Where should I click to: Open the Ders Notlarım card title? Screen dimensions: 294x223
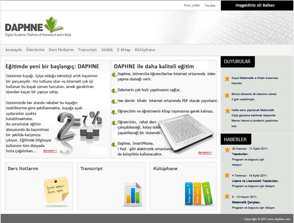tap(23, 168)
